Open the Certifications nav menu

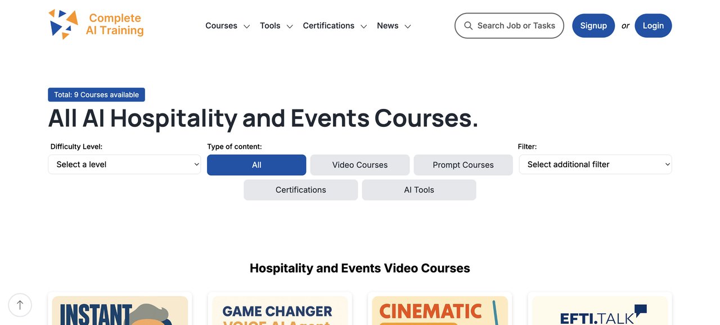328,26
